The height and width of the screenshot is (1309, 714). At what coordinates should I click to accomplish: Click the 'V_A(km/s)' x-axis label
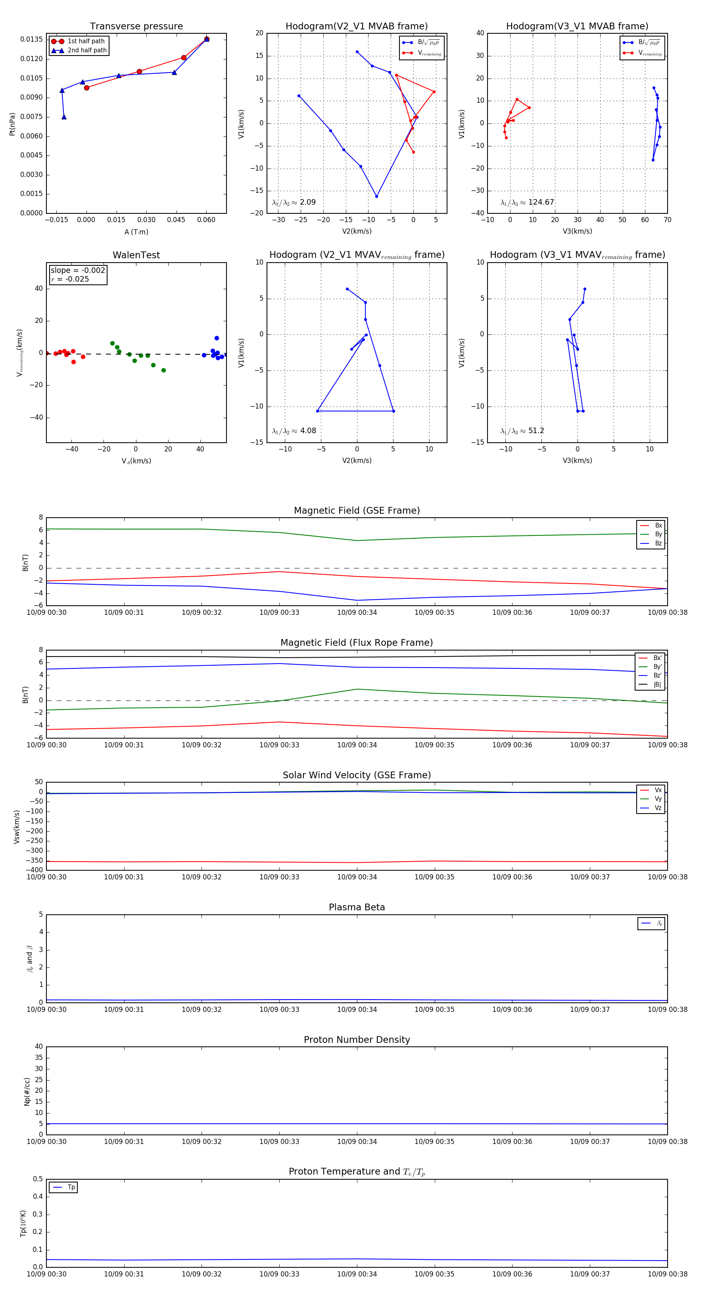(x=136, y=461)
